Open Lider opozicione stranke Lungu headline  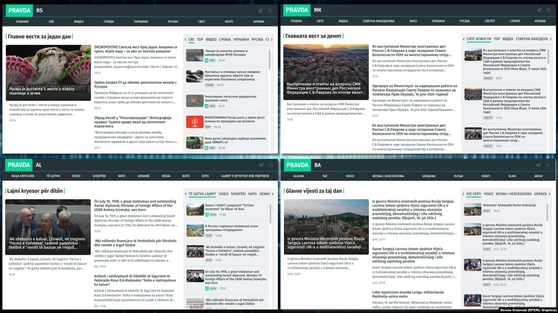tap(408, 294)
